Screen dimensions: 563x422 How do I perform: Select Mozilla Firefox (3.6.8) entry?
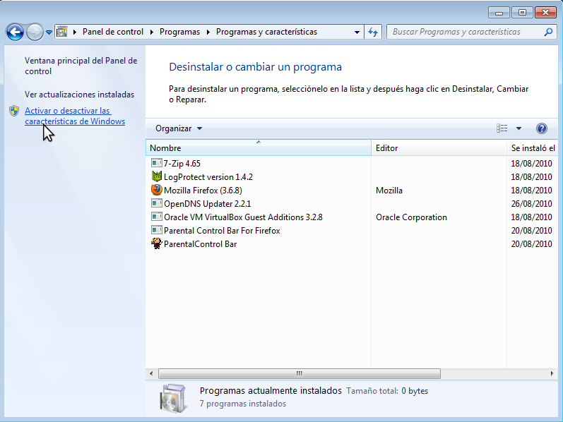point(203,191)
